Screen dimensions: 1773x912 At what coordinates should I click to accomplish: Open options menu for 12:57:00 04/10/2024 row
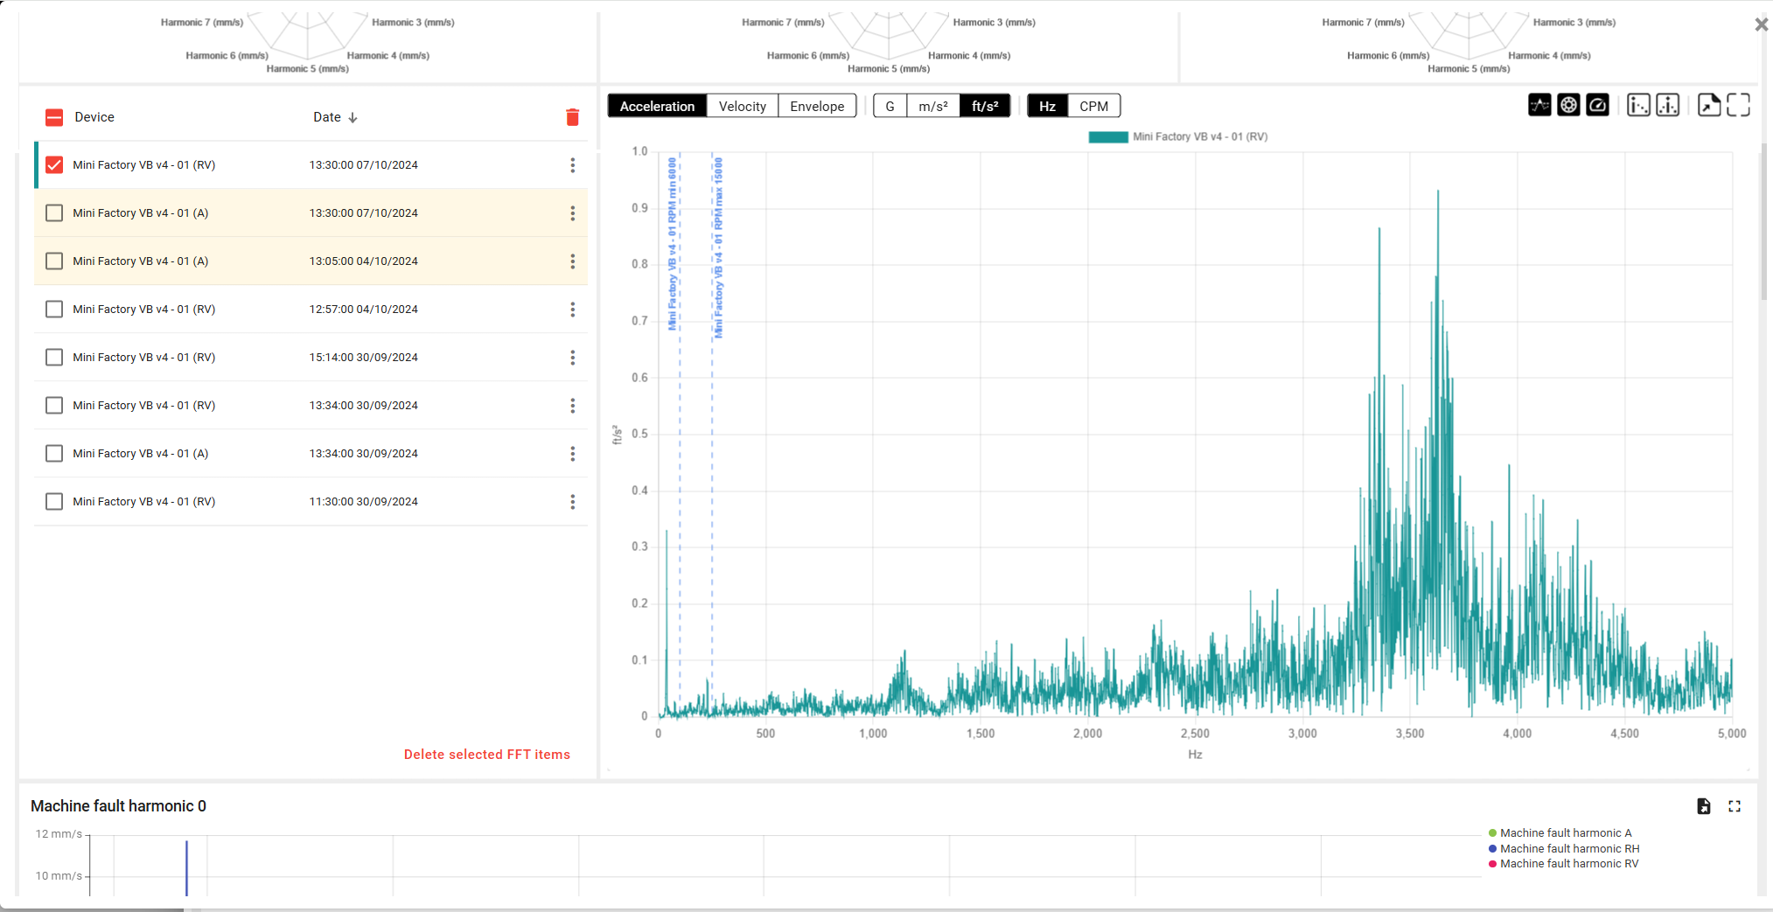click(572, 310)
